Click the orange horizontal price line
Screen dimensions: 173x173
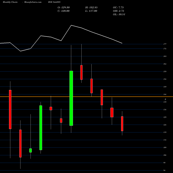pos(86,97)
